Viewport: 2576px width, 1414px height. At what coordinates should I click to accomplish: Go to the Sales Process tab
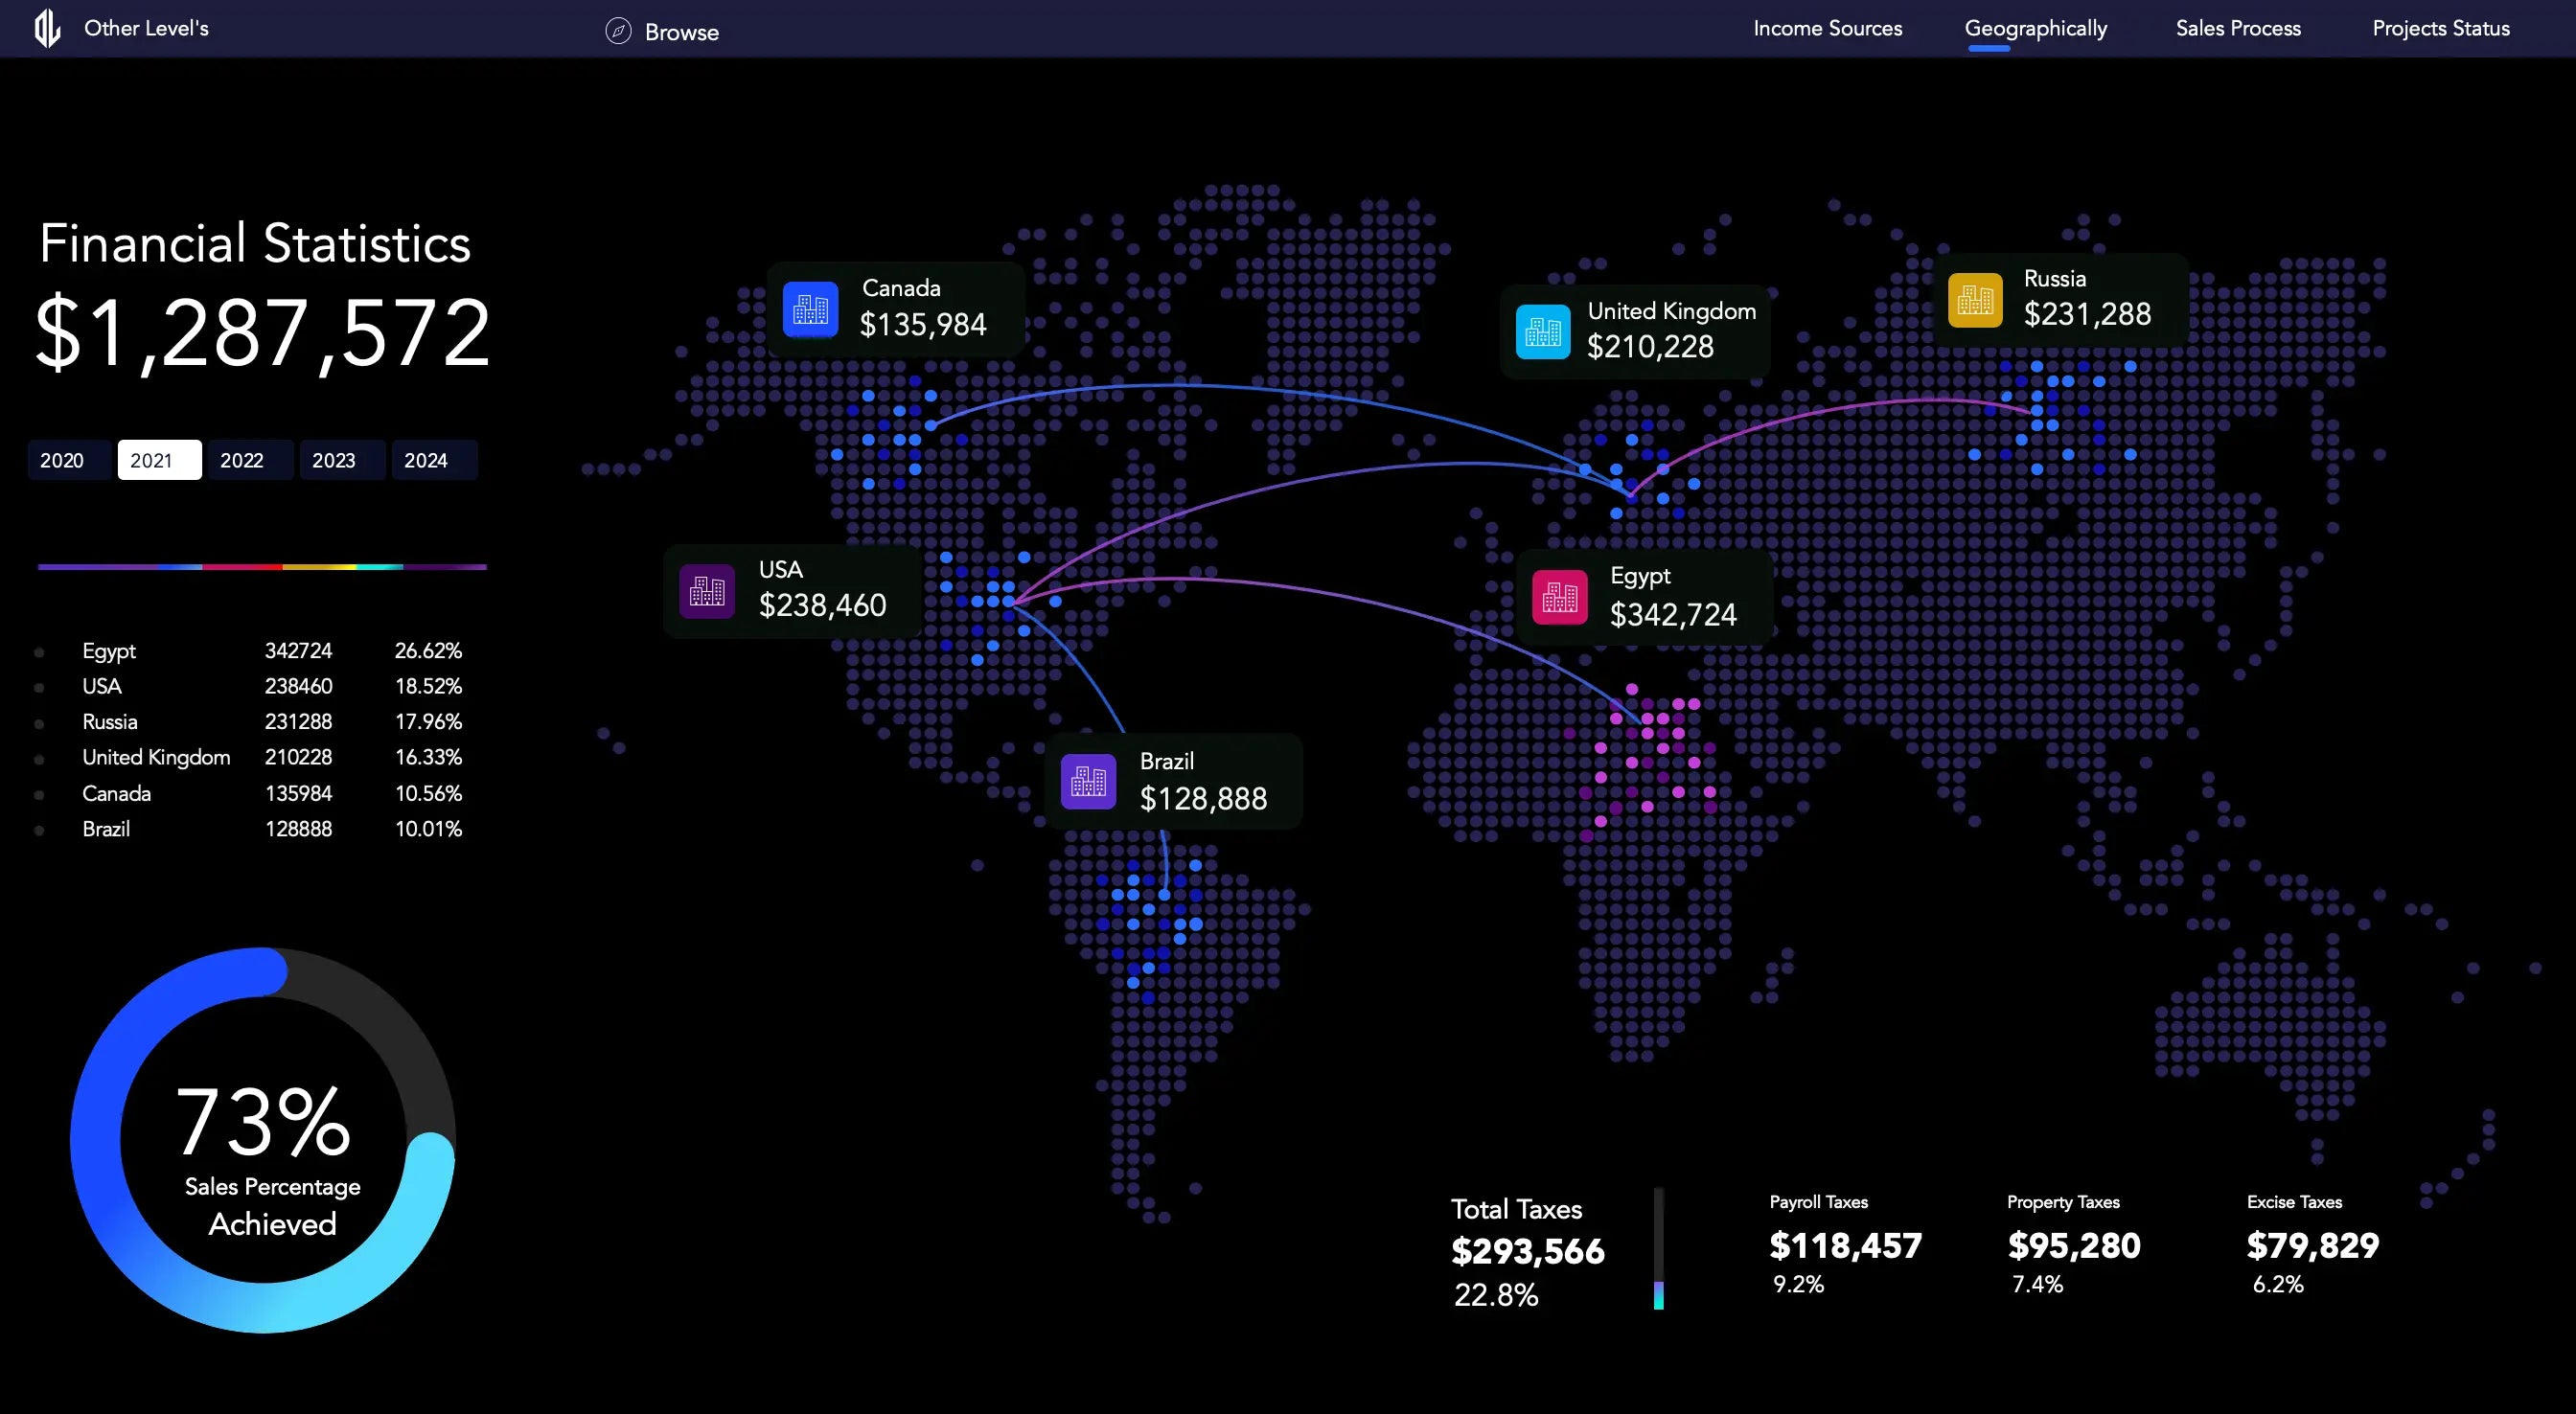click(2238, 28)
